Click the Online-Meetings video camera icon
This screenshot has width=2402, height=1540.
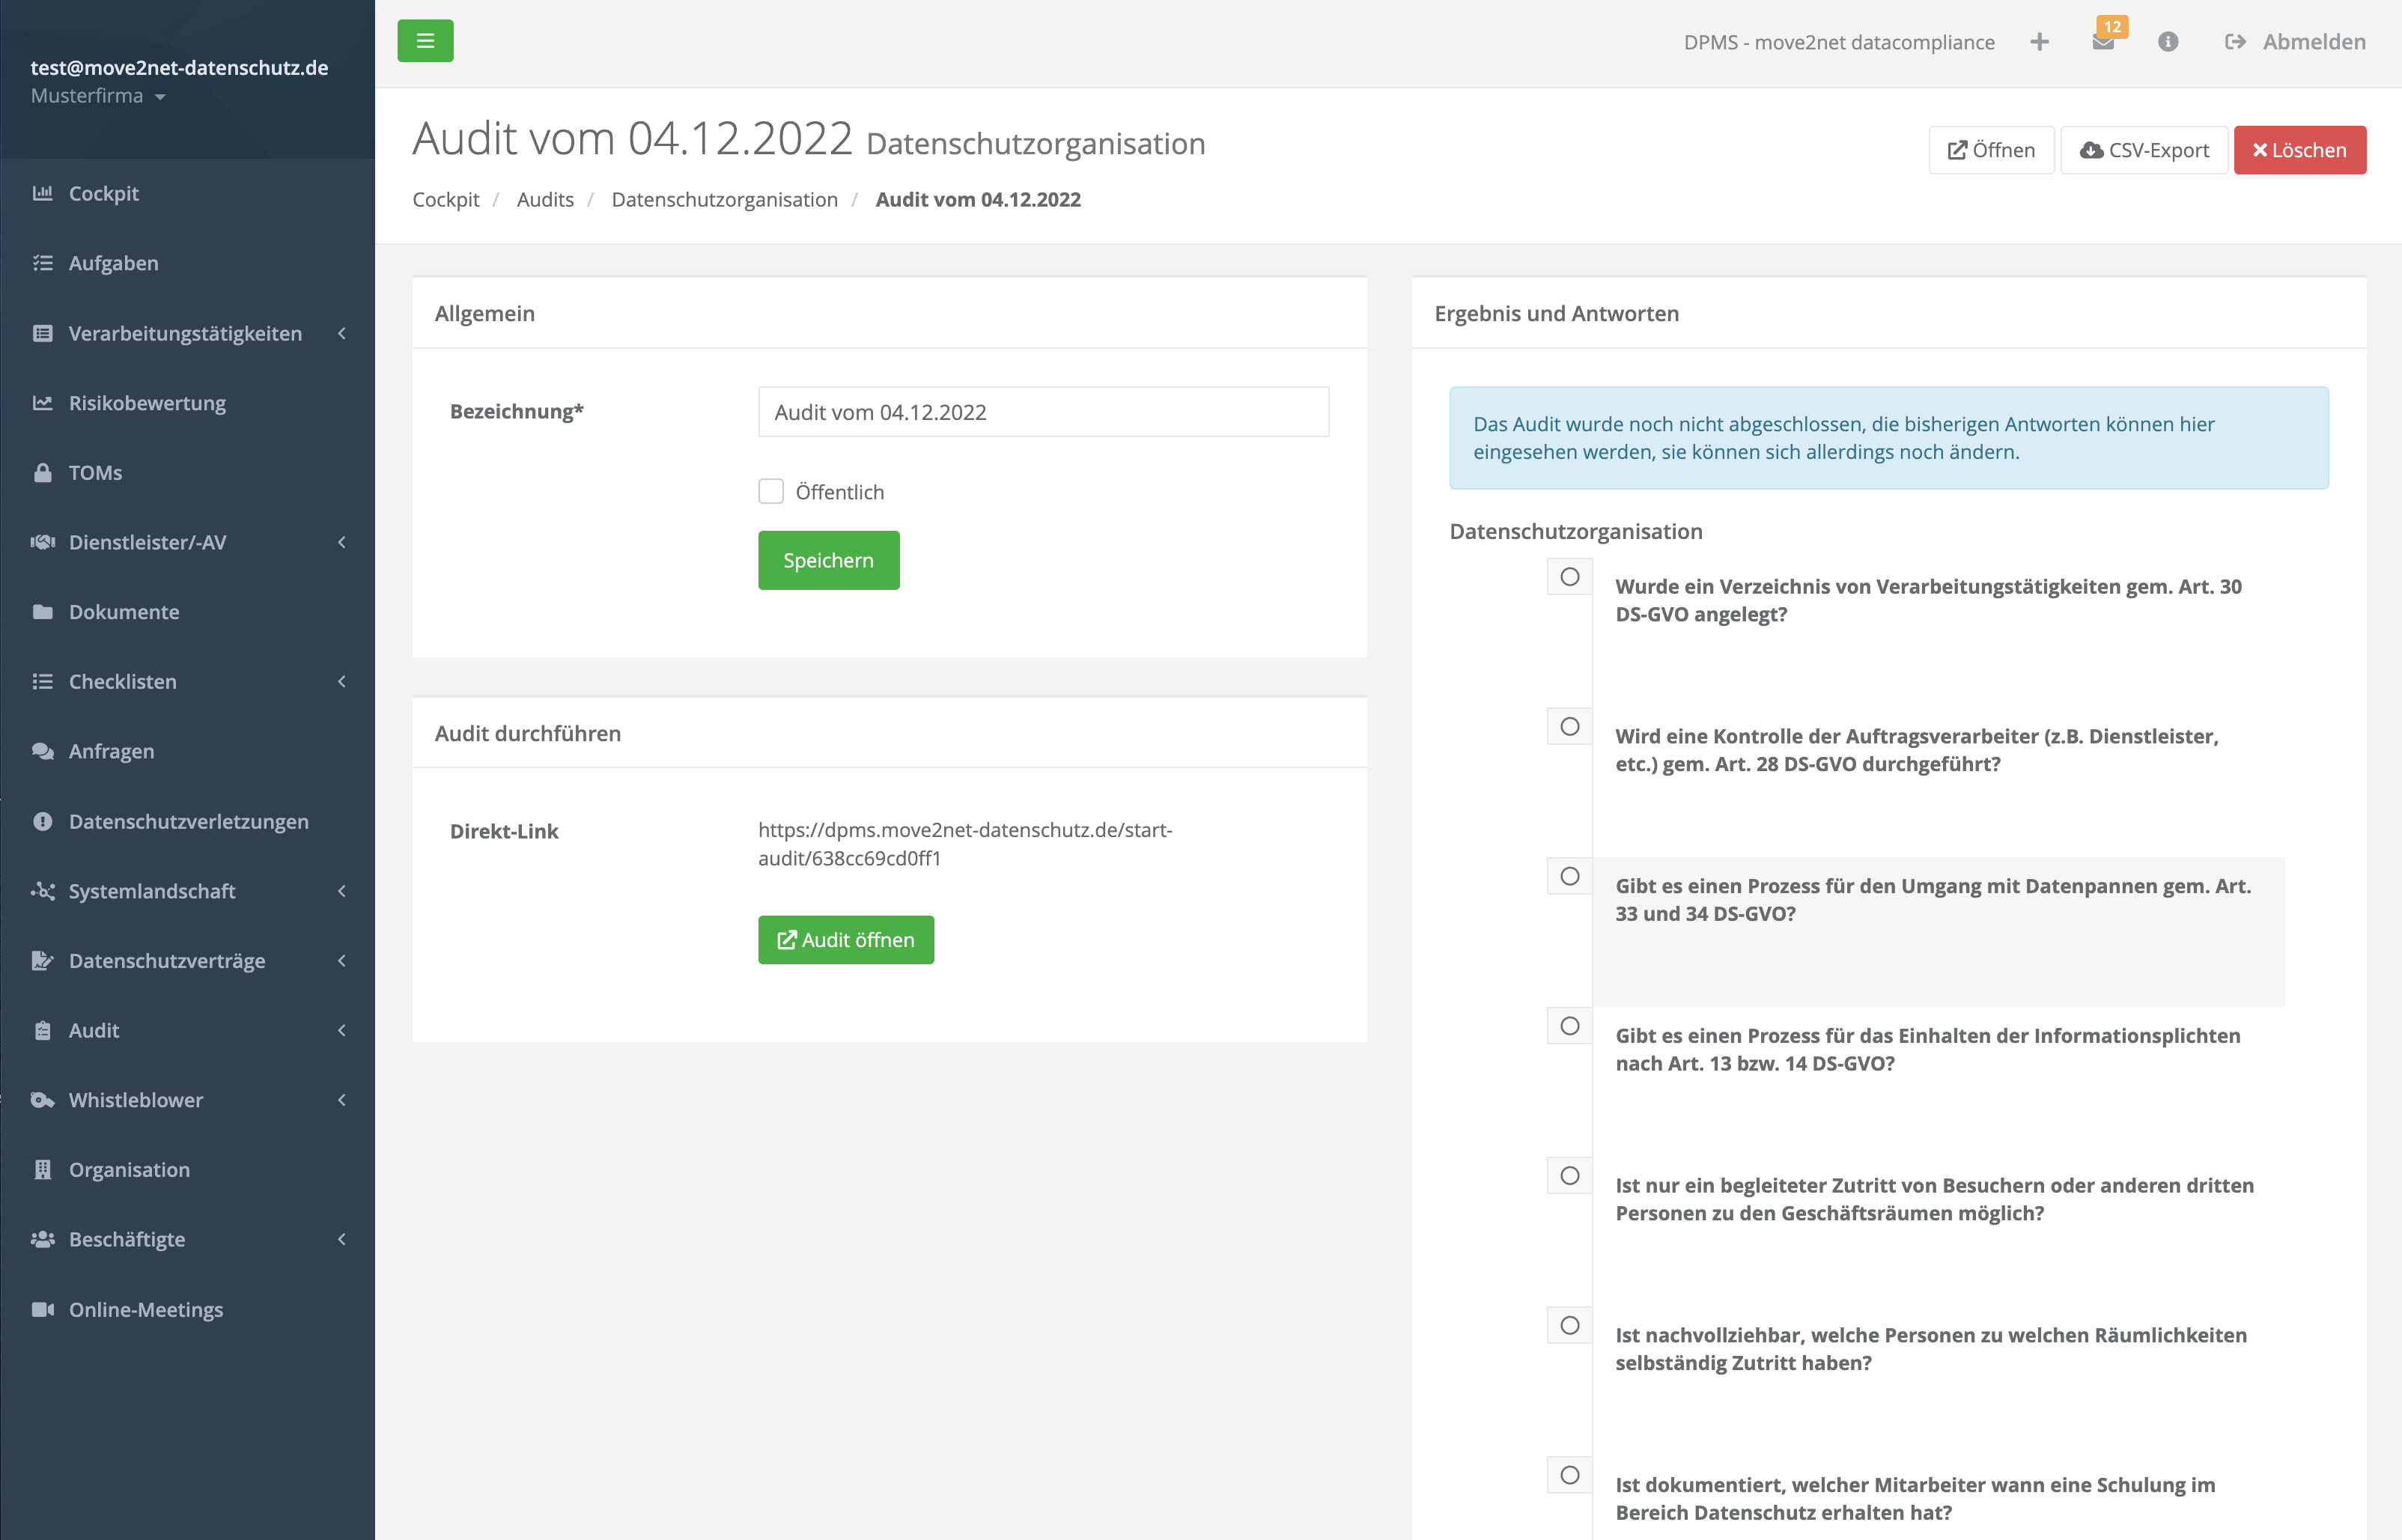(42, 1309)
